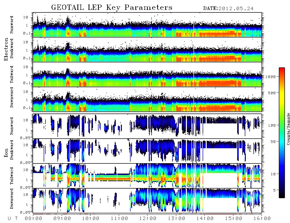The width and height of the screenshot is (290, 223).
Task: Click the "Counts/Sample" colorbar label
Action: click(x=288, y=129)
